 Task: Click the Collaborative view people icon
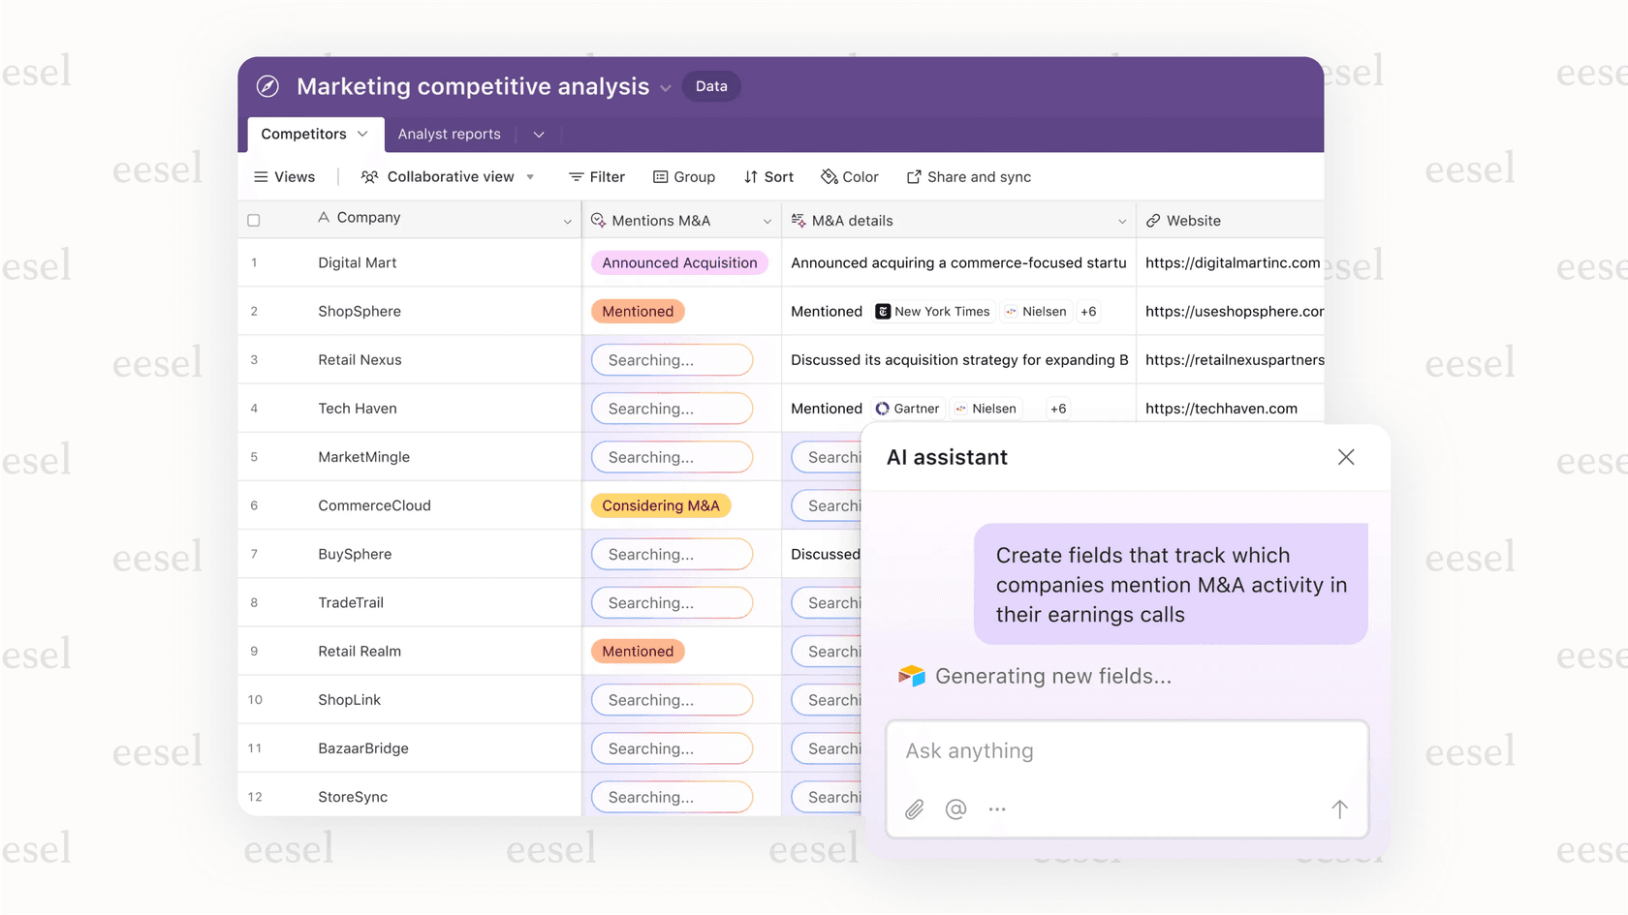(x=368, y=177)
